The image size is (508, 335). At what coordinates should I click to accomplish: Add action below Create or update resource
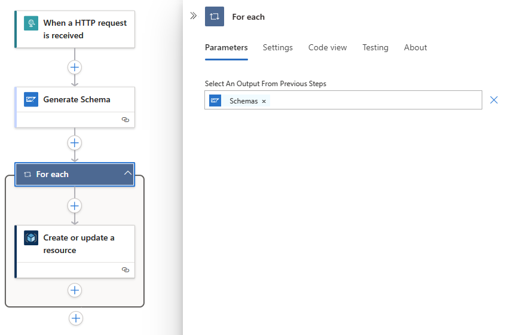(75, 290)
